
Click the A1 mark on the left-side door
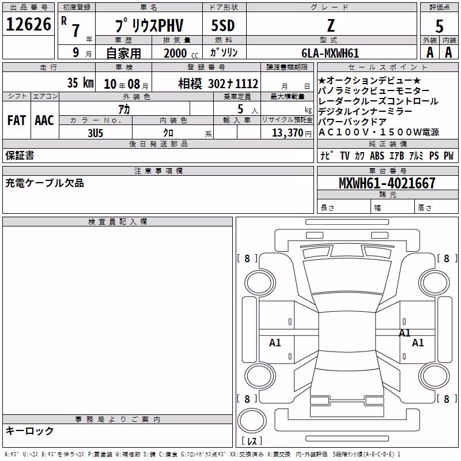point(275,342)
